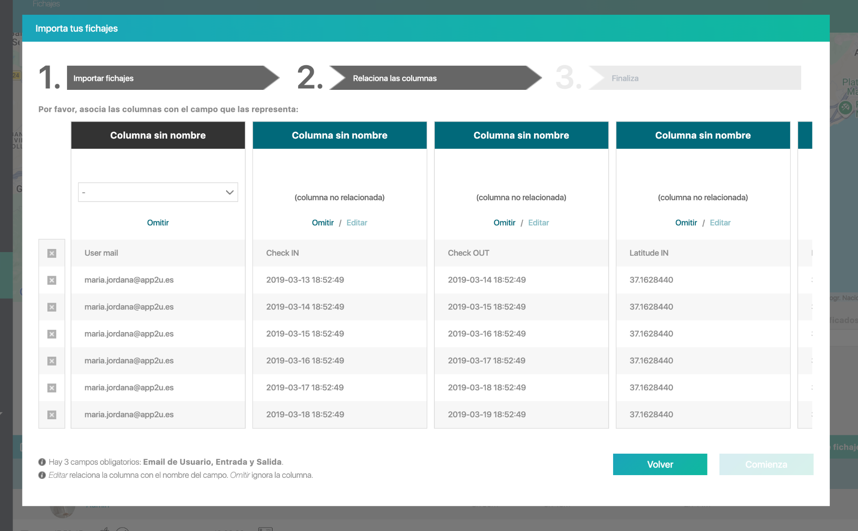Select step 2 Relaciona las columnas
The width and height of the screenshot is (858, 531).
point(435,78)
